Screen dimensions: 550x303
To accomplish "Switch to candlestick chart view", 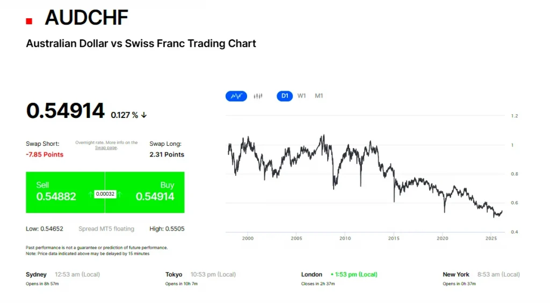I will point(258,96).
